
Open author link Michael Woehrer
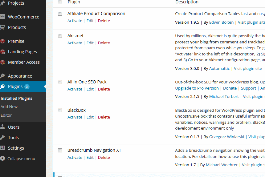(222, 165)
